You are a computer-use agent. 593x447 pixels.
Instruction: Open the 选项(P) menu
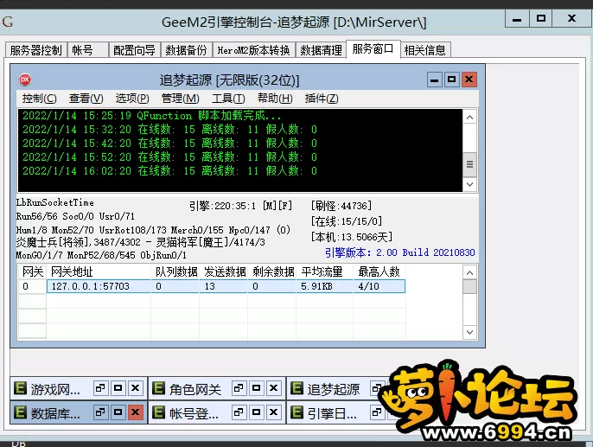pos(132,99)
